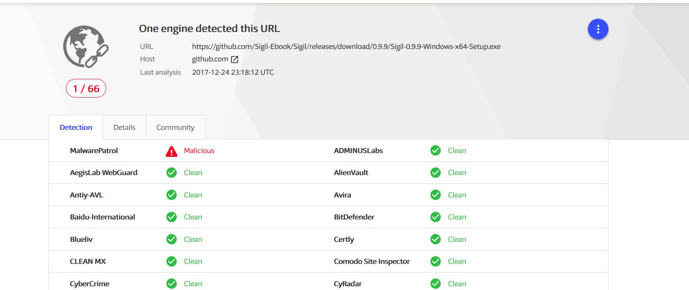The width and height of the screenshot is (689, 290).
Task: Click the globe and chain URL icon
Action: pos(85,46)
